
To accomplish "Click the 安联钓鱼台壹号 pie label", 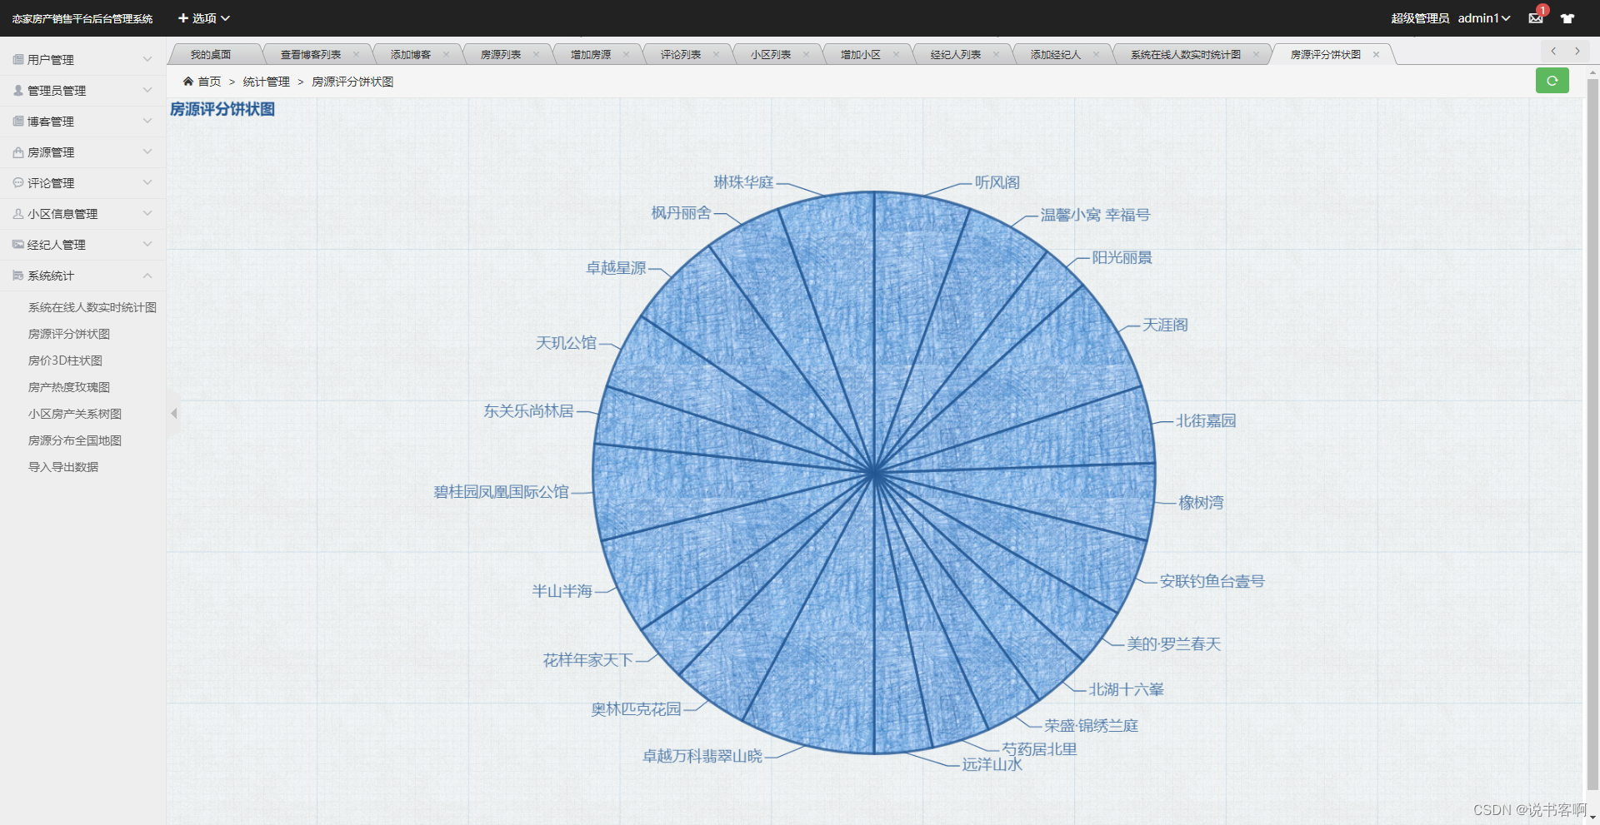I will [1212, 581].
